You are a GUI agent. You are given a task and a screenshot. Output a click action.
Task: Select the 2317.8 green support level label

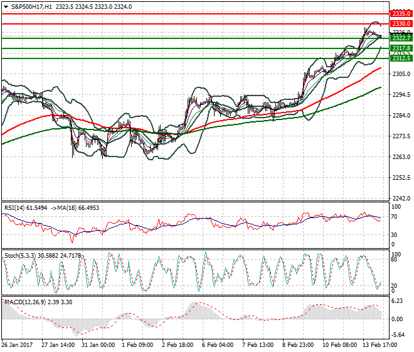[401, 48]
